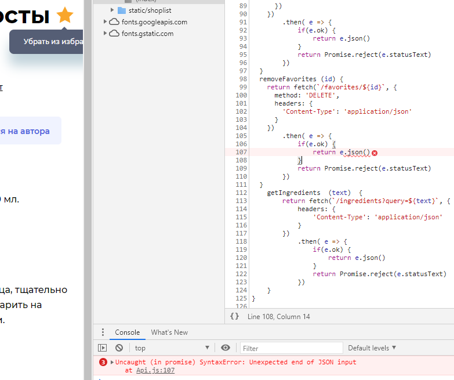This screenshot has height=380, width=454.
Task: Click line number 107 in gutter
Action: coord(241,152)
